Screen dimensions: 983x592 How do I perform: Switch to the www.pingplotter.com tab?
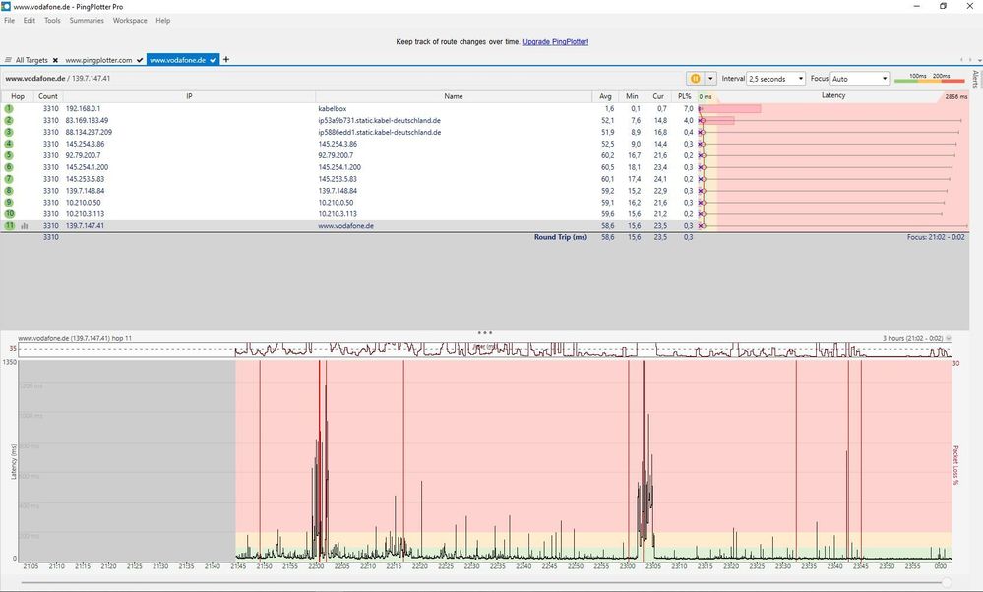(x=98, y=60)
